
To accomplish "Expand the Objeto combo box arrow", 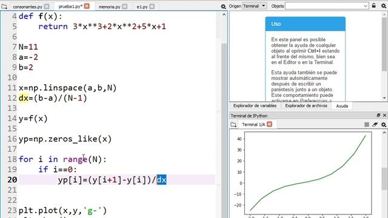I will pyautogui.click(x=366, y=6).
